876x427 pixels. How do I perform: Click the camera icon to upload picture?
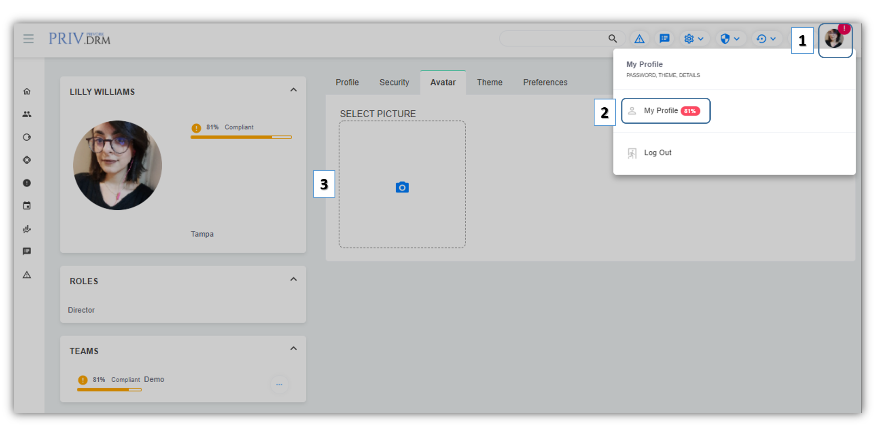[402, 187]
